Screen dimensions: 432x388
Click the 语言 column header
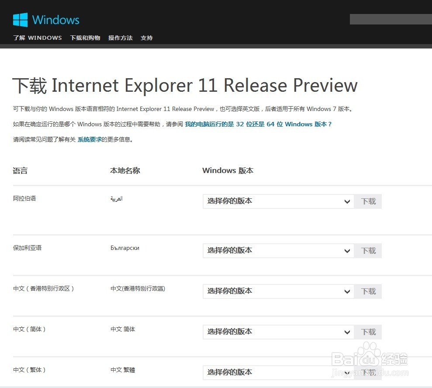coord(20,170)
